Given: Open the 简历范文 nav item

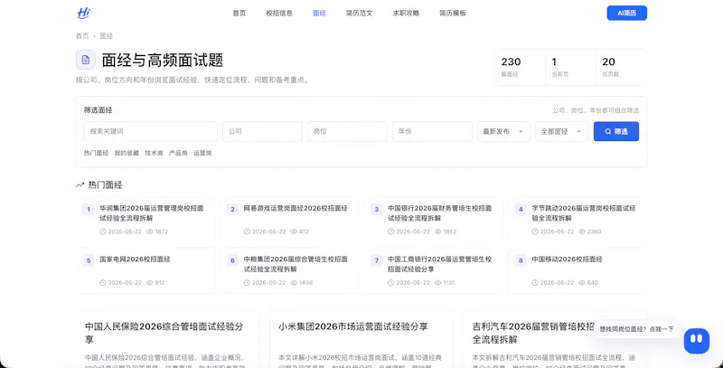Looking at the screenshot, I should coord(359,13).
